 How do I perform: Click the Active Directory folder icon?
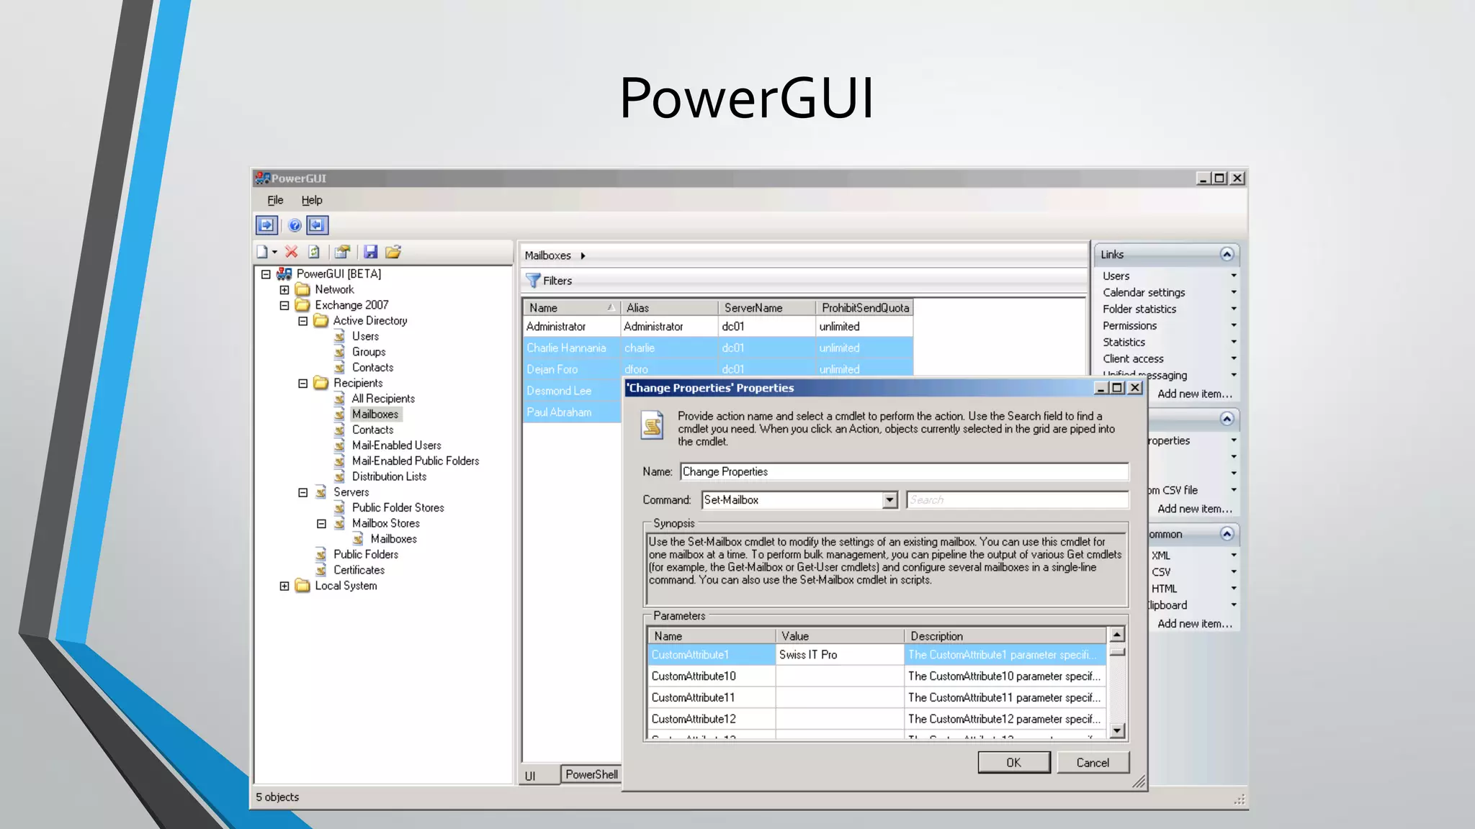click(x=321, y=321)
